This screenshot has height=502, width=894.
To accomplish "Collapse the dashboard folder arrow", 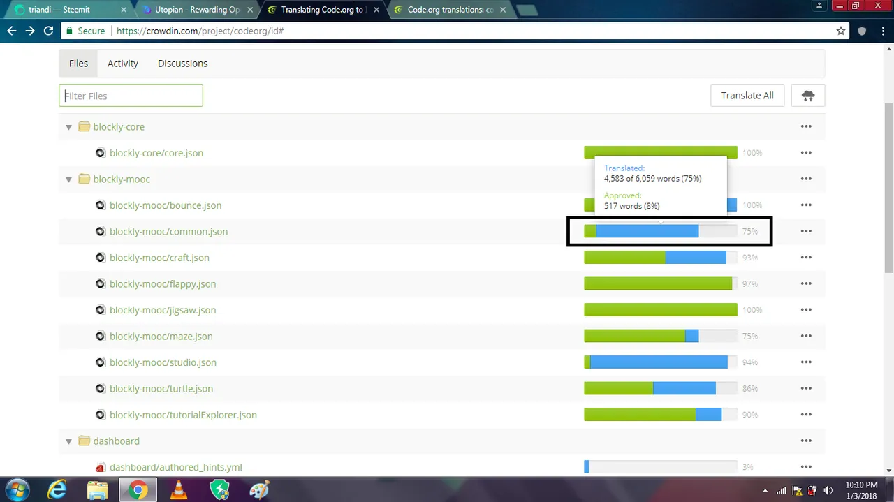I will click(x=68, y=441).
